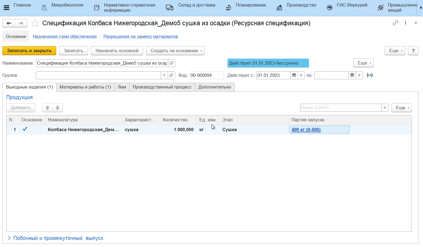Open the Группа dropdown list
423x247 pixels.
(164, 75)
